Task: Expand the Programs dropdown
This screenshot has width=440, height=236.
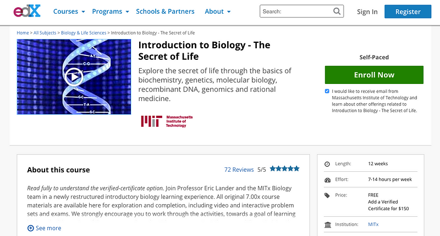Action: point(111,12)
